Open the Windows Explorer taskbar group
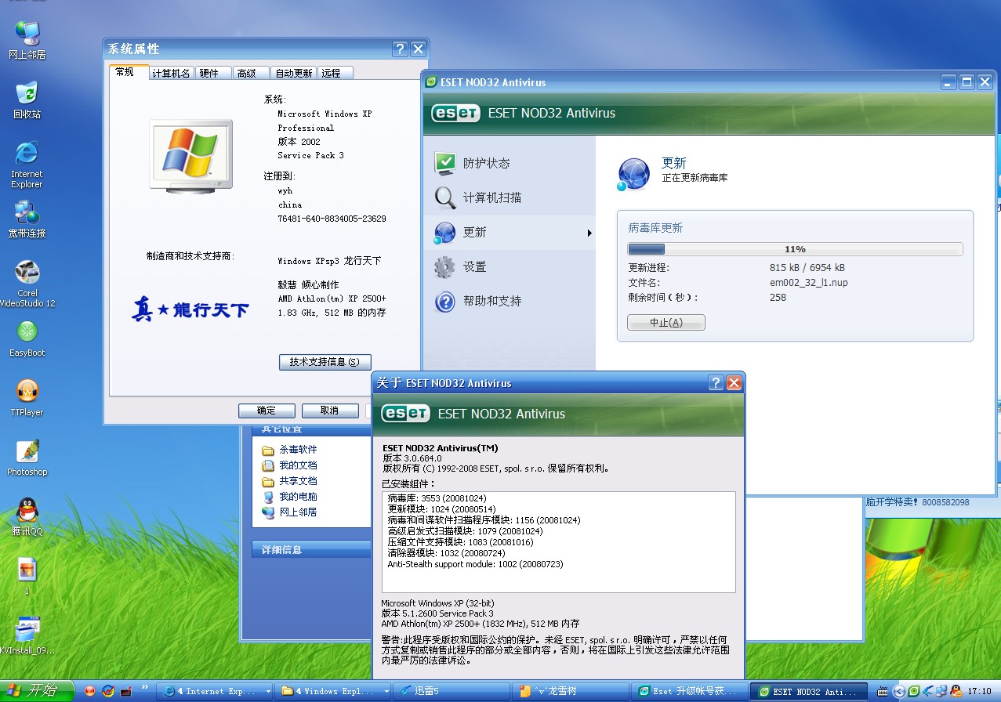The width and height of the screenshot is (1001, 702). (334, 691)
